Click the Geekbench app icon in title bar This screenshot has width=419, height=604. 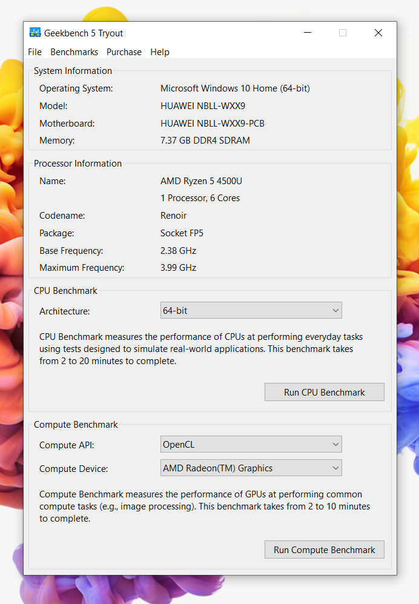click(x=35, y=33)
